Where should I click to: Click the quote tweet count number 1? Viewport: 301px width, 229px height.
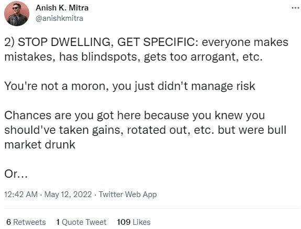pos(58,222)
